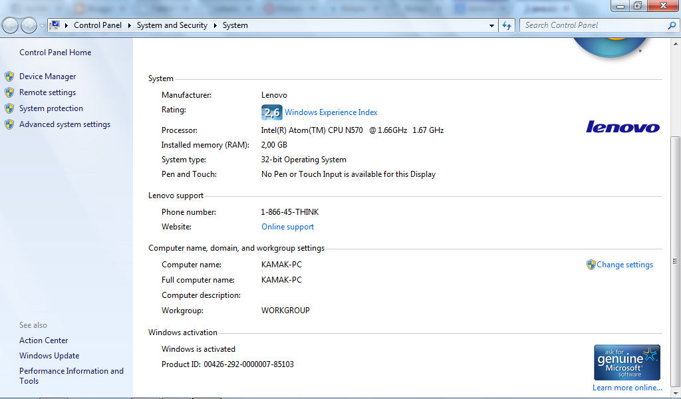Click the shield icon beside Remote settings
681x399 pixels.
pos(9,92)
